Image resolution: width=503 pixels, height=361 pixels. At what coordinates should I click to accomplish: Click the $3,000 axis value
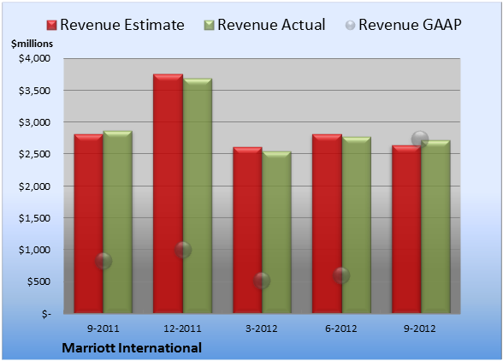point(34,122)
